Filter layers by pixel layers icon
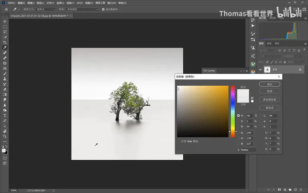 (x=280, y=50)
